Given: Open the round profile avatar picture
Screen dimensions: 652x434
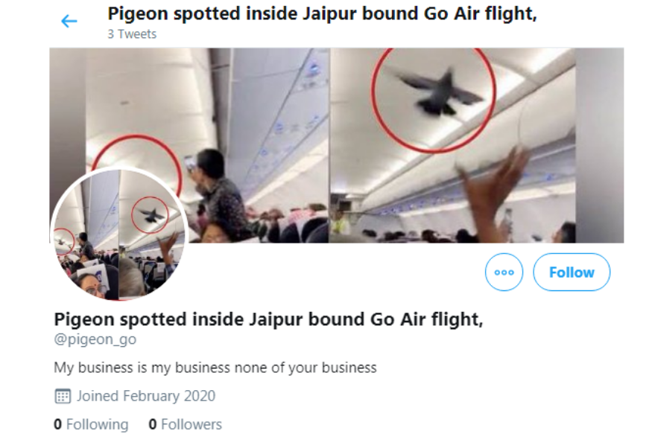Looking at the screenshot, I should (x=118, y=235).
